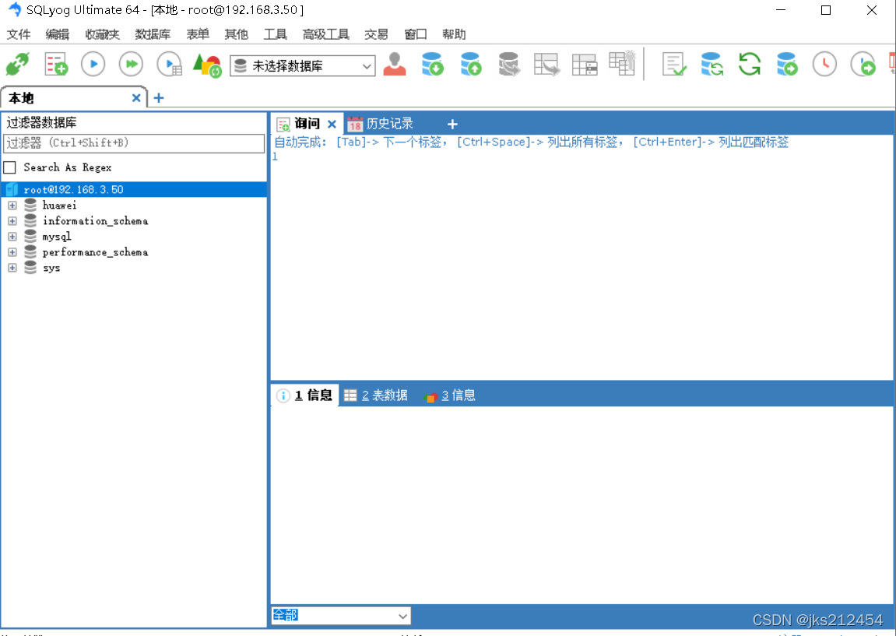
Task: Close the 本地 connection tab
Action: coord(136,98)
